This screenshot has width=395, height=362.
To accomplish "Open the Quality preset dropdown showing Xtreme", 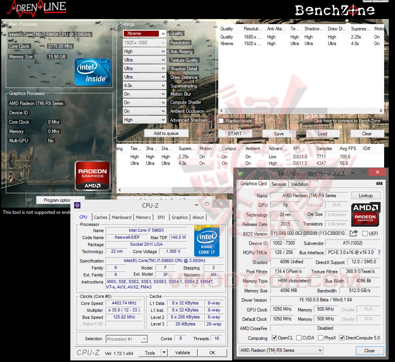I will (144, 33).
